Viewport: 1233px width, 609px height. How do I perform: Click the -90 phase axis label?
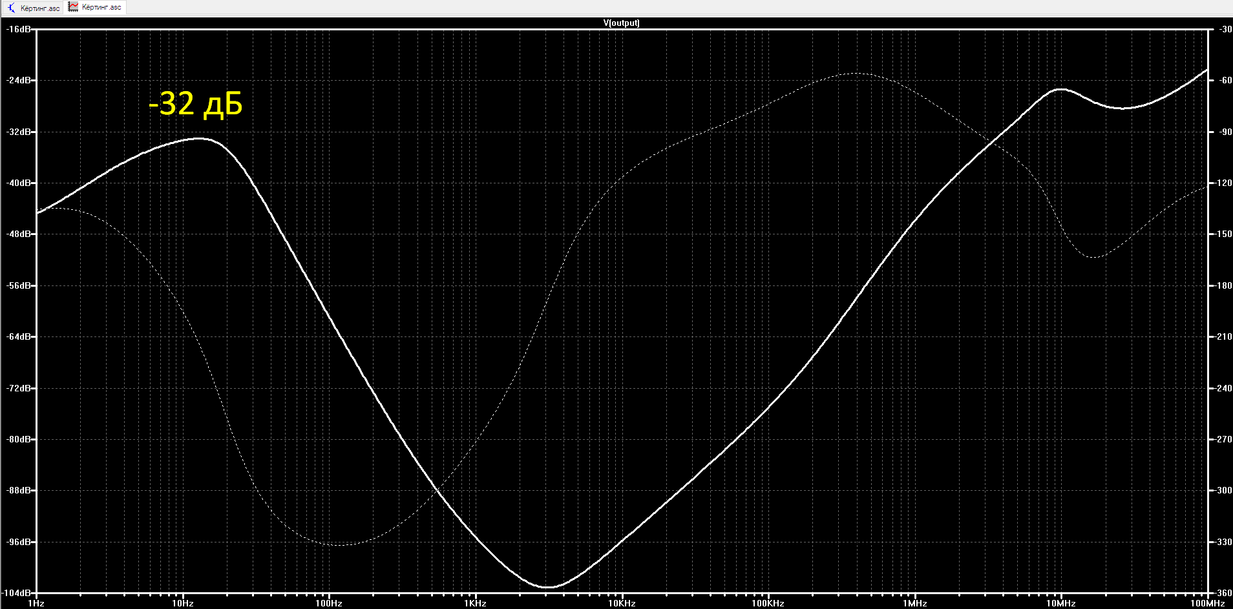click(x=1225, y=132)
